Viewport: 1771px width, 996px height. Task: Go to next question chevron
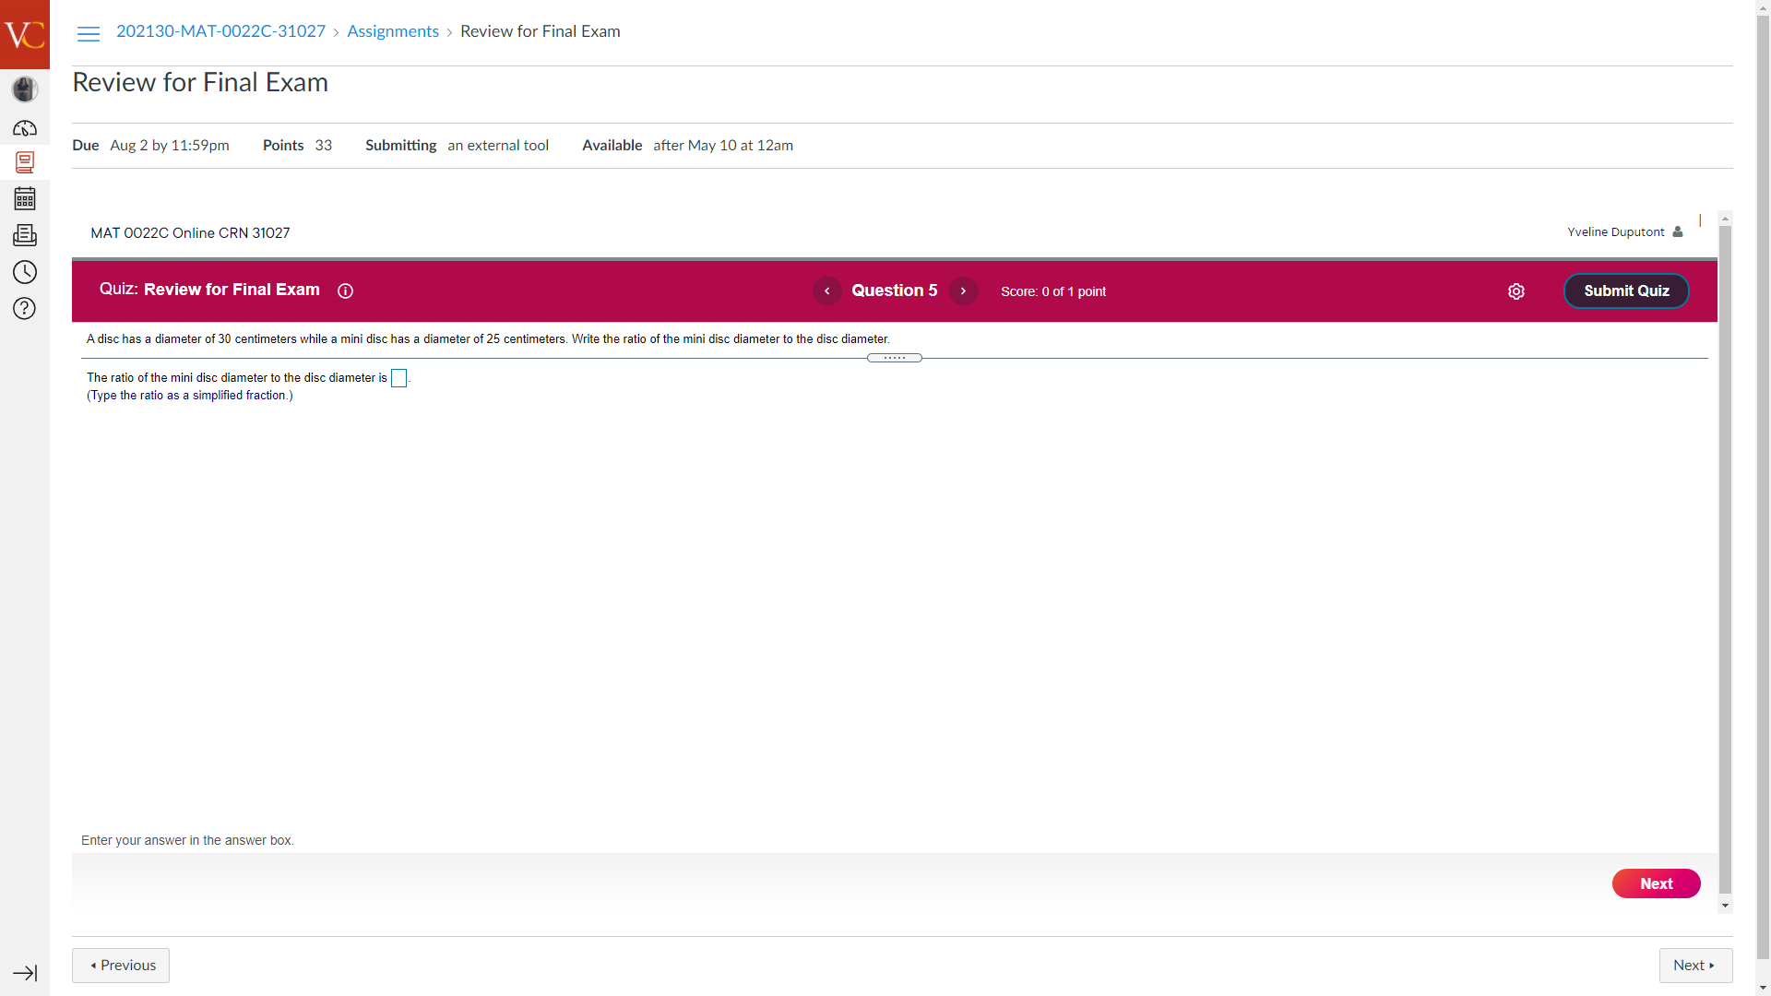(963, 291)
